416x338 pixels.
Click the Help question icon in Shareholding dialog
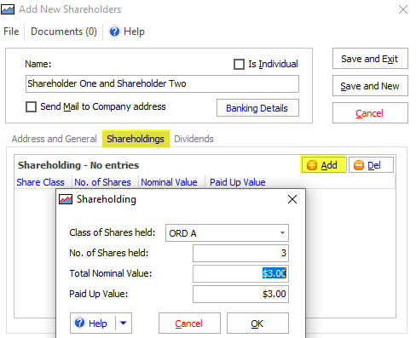coord(79,323)
